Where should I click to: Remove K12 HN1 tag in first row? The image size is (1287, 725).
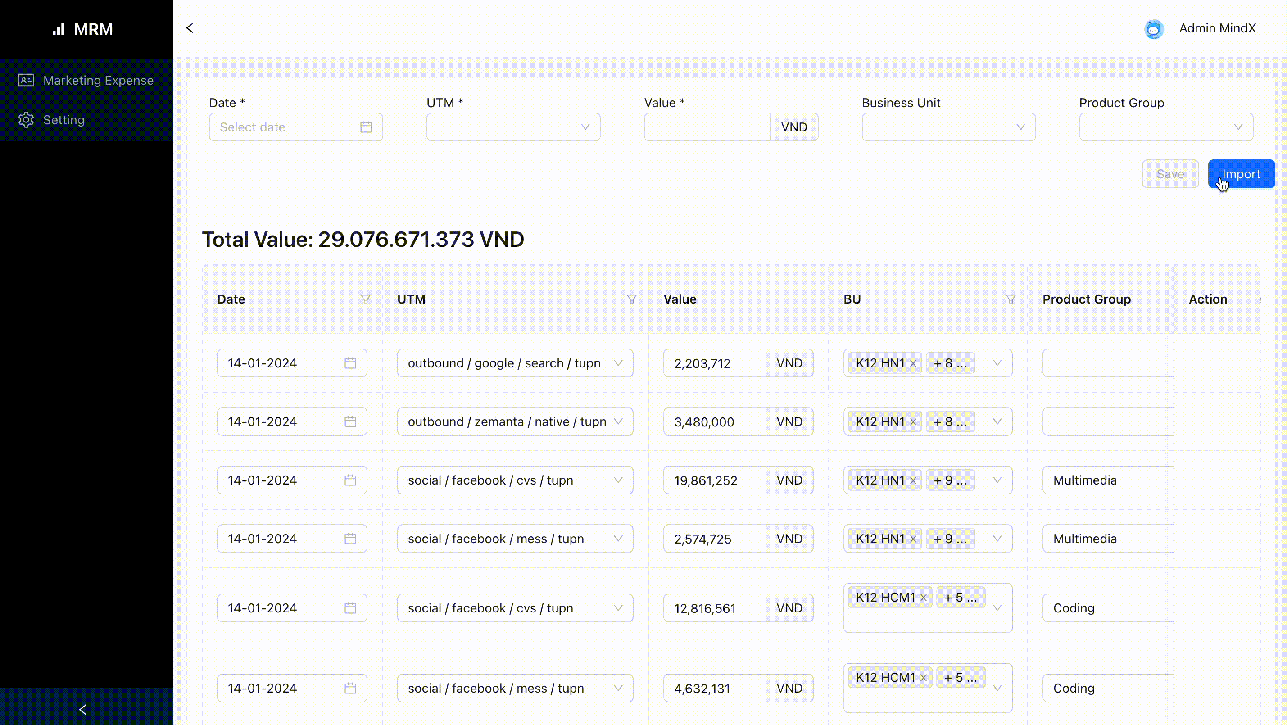(913, 363)
